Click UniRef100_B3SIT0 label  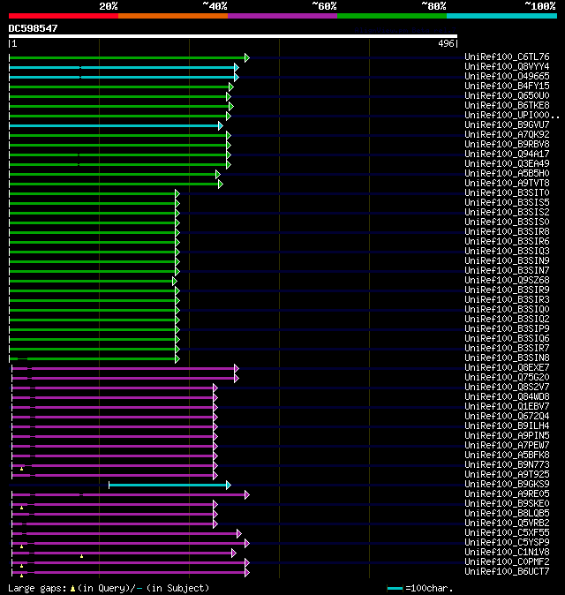click(x=507, y=192)
